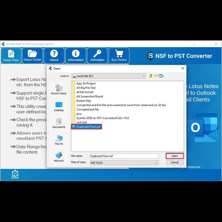Select This PC in the places bar

59,140
